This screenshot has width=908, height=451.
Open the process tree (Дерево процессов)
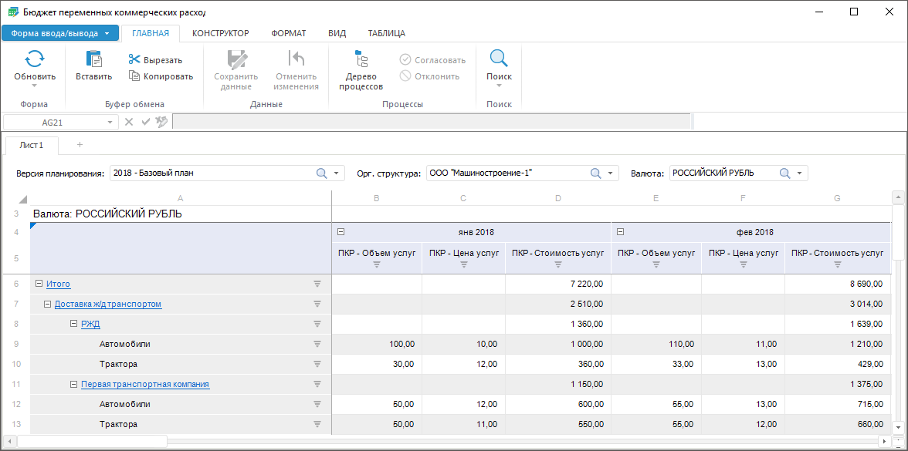click(x=361, y=60)
